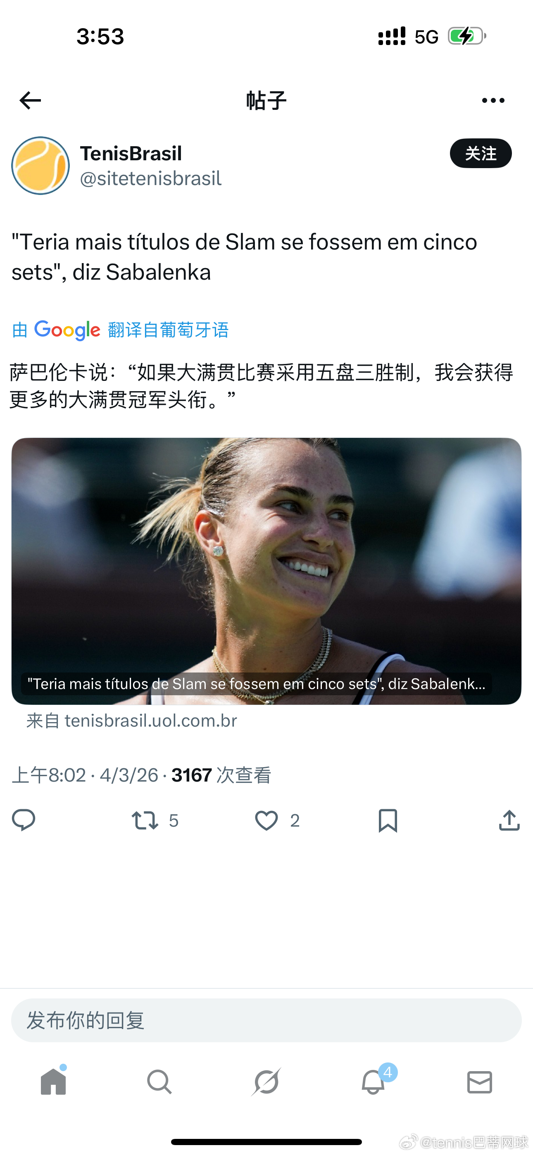This screenshot has width=533, height=1155.
Task: Open the Messages envelope tab
Action: point(480,1082)
